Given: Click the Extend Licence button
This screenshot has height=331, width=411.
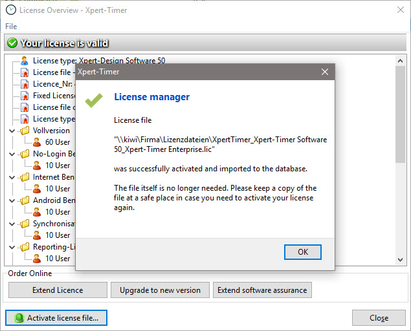Looking at the screenshot, I should (58, 290).
